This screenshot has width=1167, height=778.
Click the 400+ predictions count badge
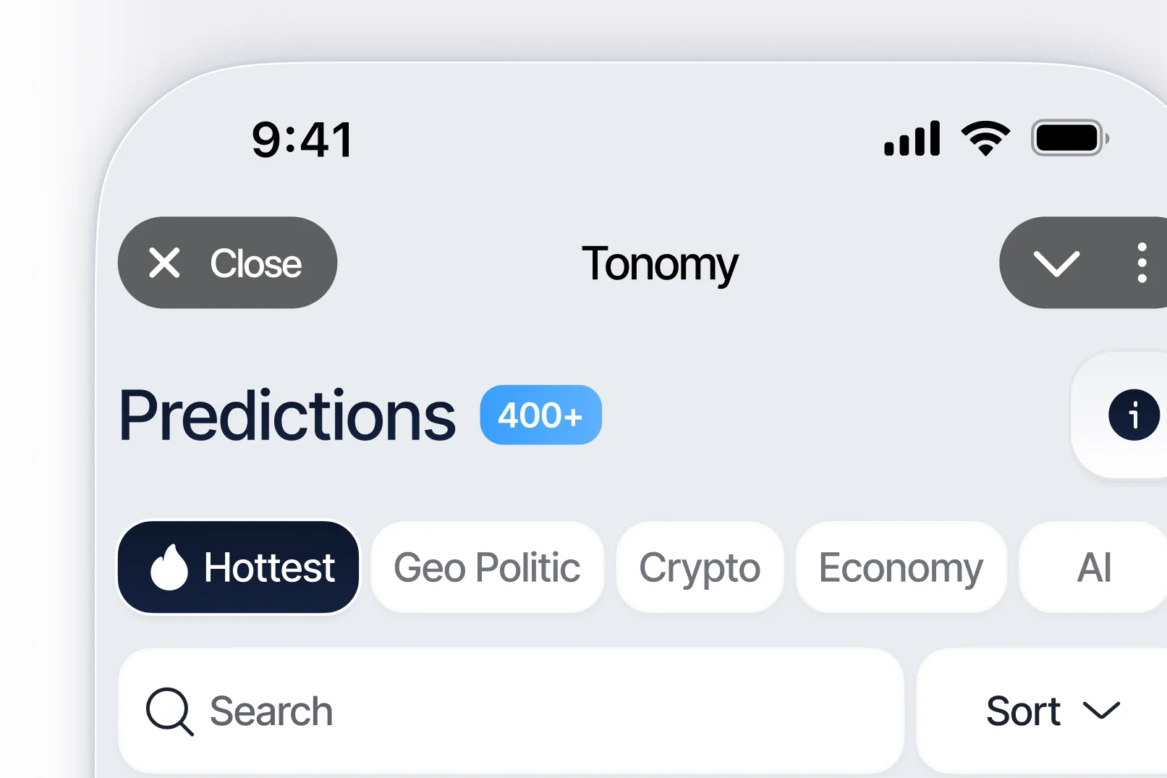pos(540,415)
